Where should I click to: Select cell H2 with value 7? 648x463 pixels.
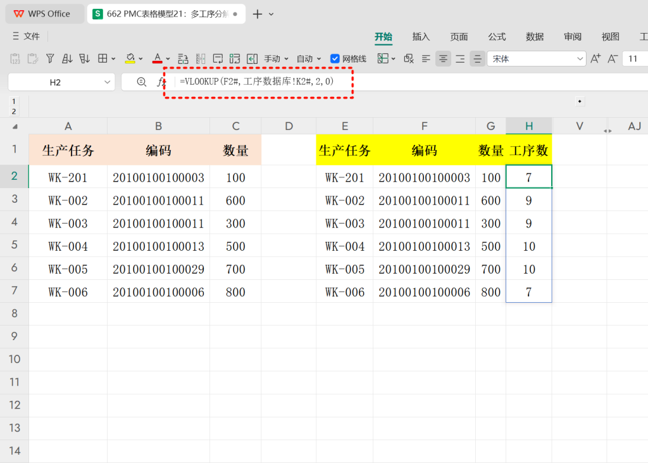coord(529,177)
